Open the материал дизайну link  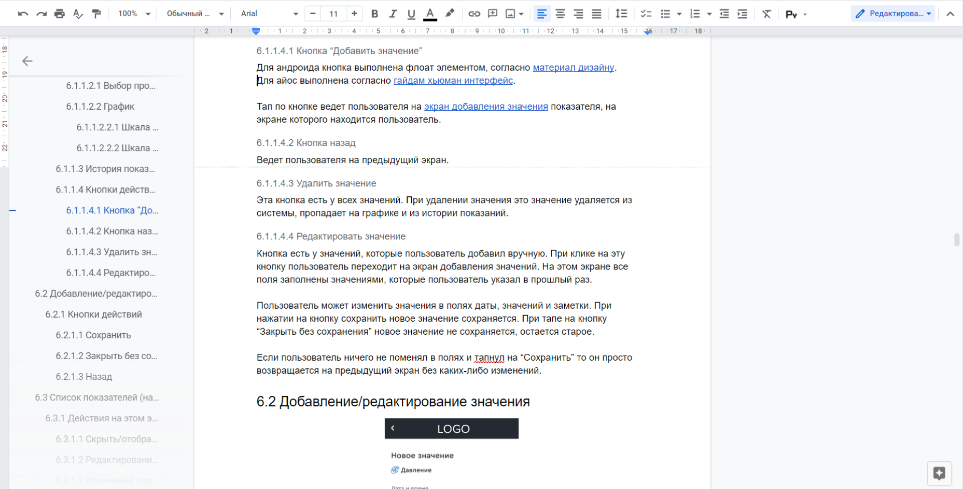point(573,68)
